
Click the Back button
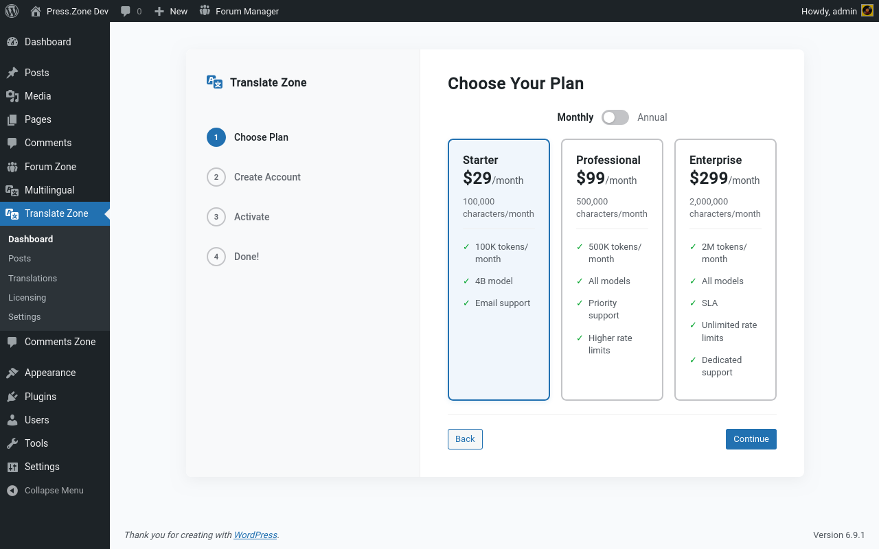point(465,439)
